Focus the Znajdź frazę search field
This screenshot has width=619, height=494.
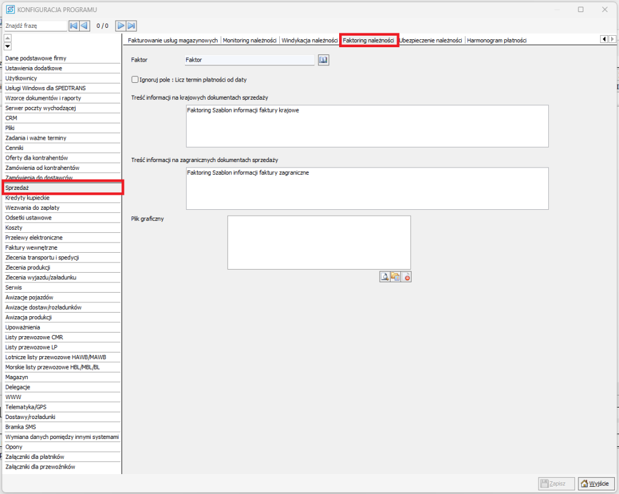click(x=34, y=26)
